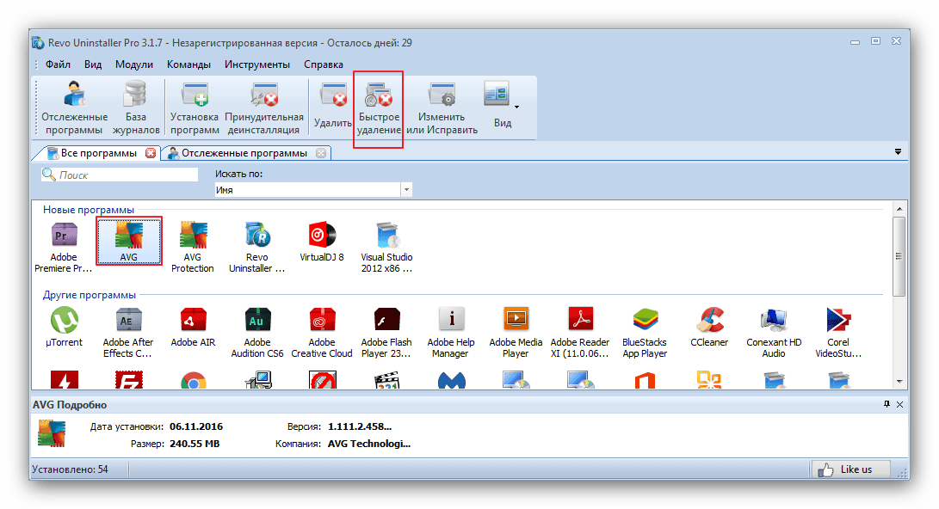Click the Другие программы group header
The image size is (939, 509).
90,295
